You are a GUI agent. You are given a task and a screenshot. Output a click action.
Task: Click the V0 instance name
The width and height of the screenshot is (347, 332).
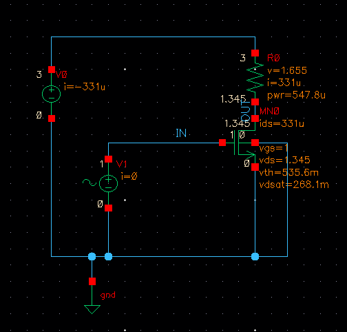tap(61, 74)
